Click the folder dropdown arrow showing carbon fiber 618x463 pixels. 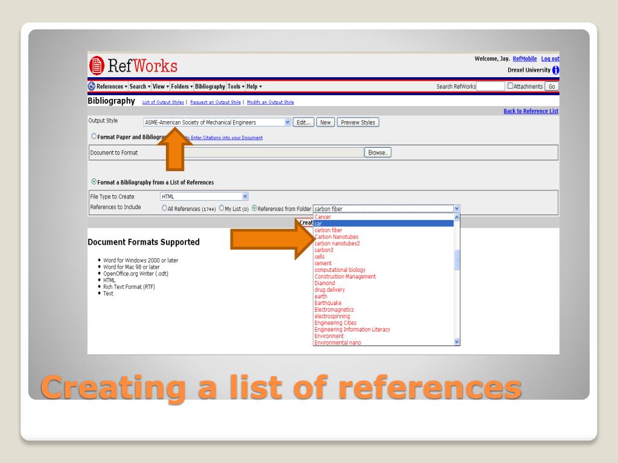pyautogui.click(x=456, y=209)
